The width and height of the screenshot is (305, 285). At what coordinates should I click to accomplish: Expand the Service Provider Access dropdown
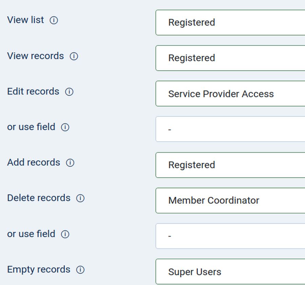tap(230, 94)
